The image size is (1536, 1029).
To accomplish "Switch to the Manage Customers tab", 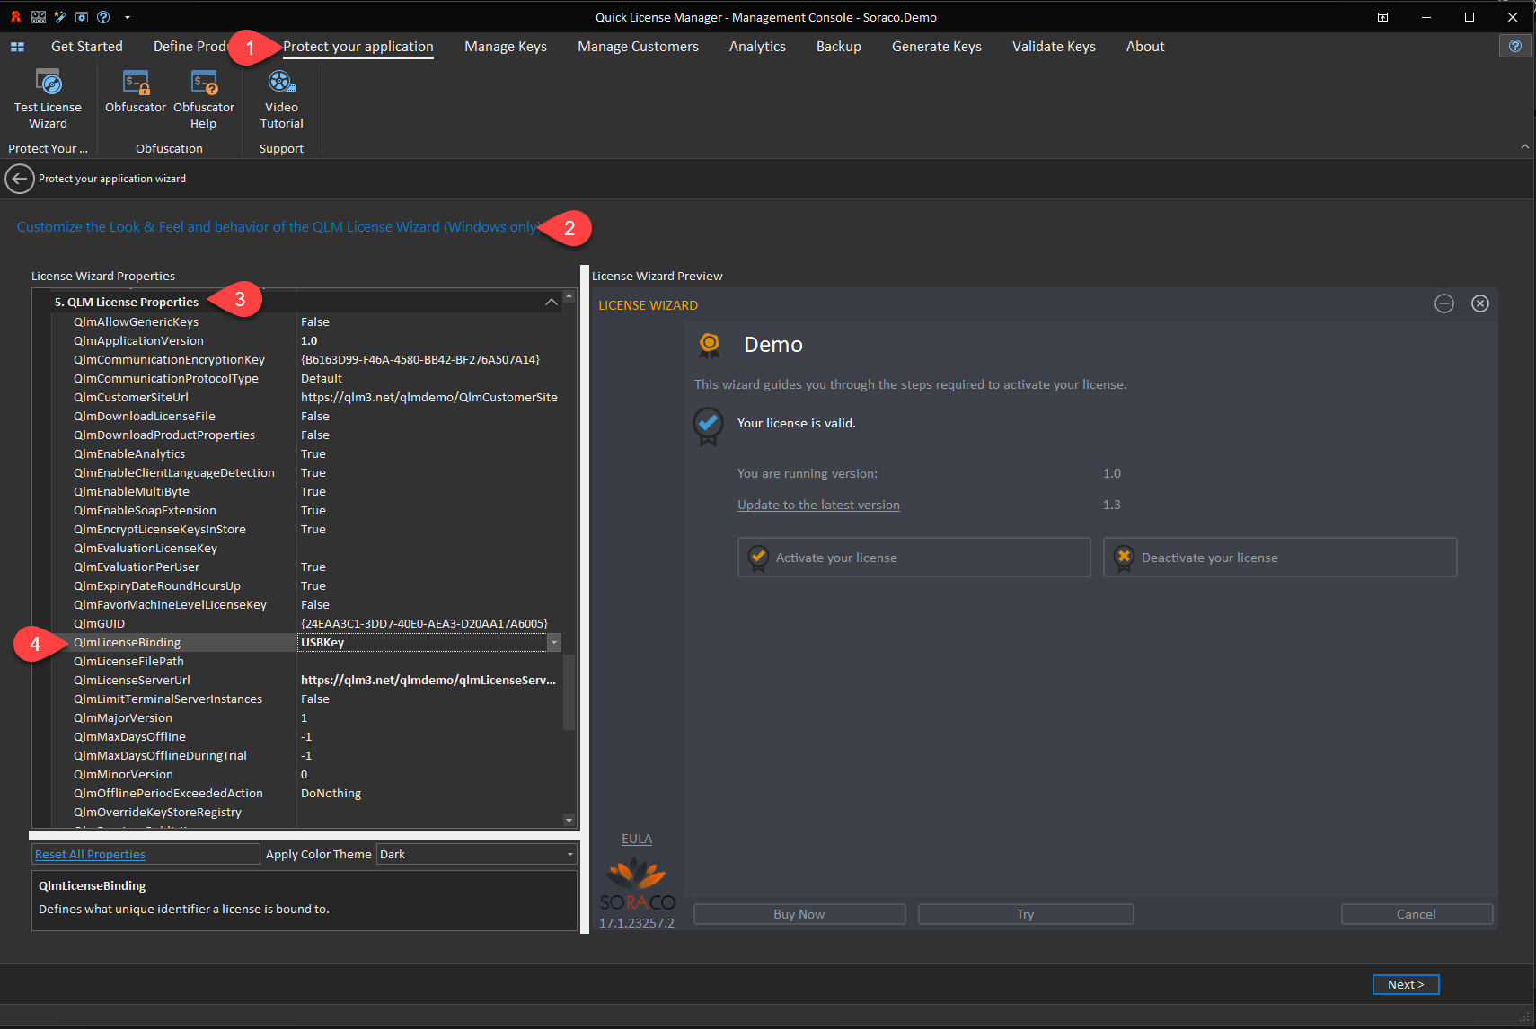I will coord(638,47).
